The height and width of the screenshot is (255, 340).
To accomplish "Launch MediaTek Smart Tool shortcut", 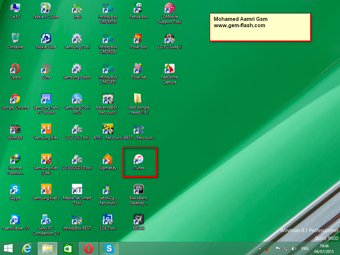I will click(77, 195).
